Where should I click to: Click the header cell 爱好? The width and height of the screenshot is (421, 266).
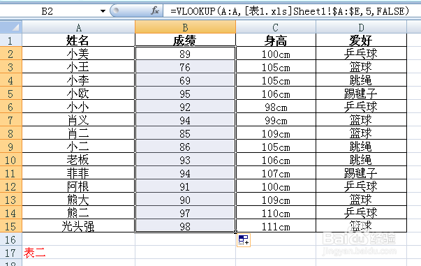coord(362,40)
